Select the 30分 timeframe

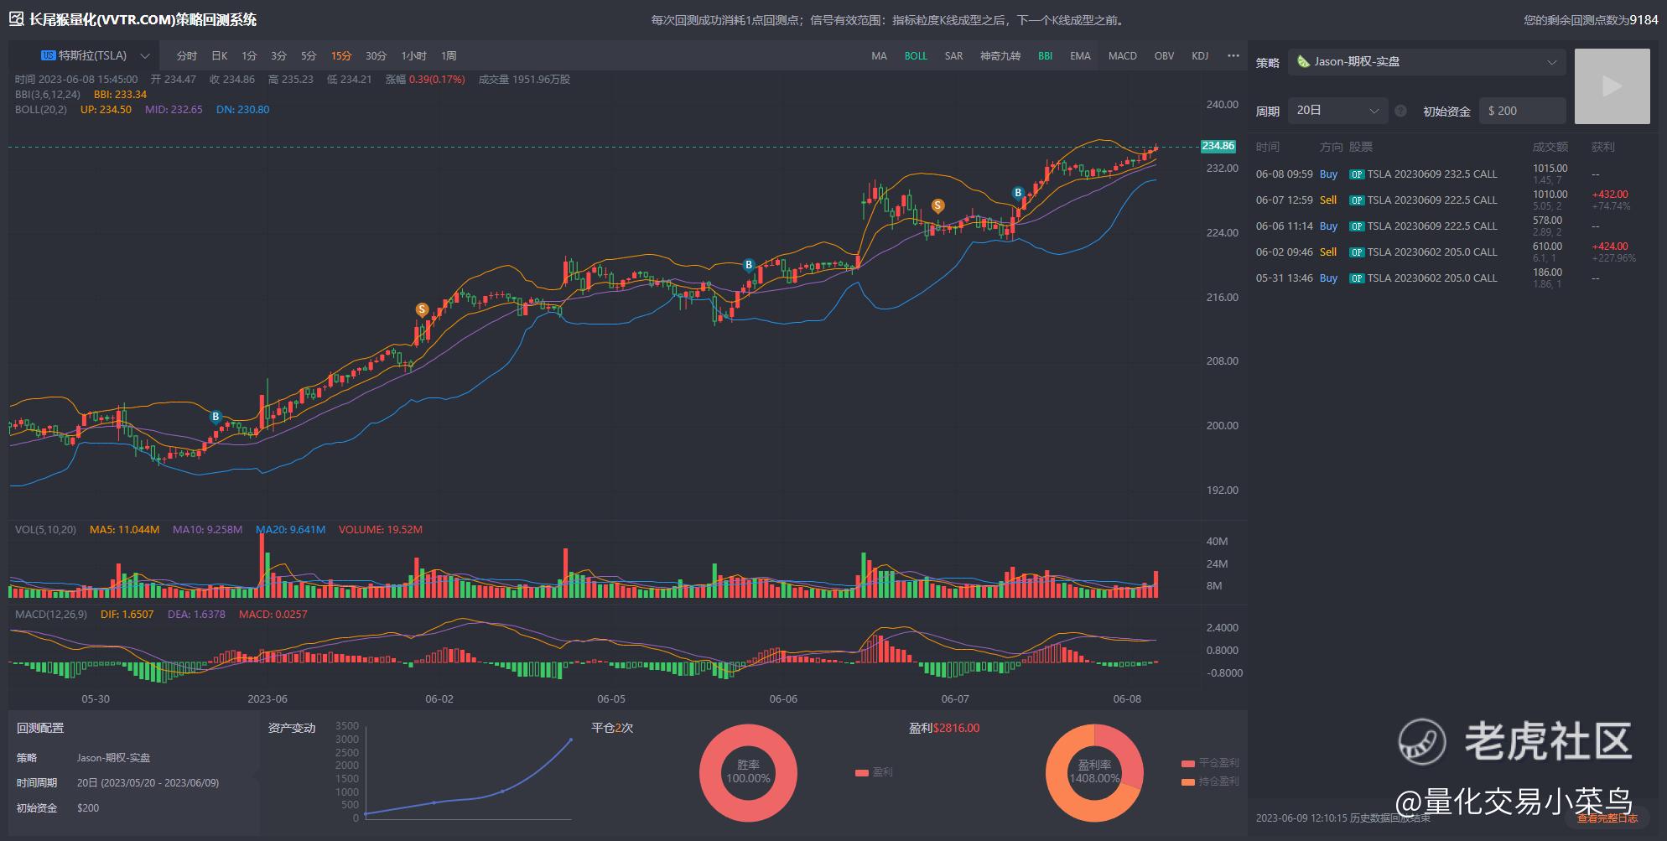pyautogui.click(x=376, y=56)
